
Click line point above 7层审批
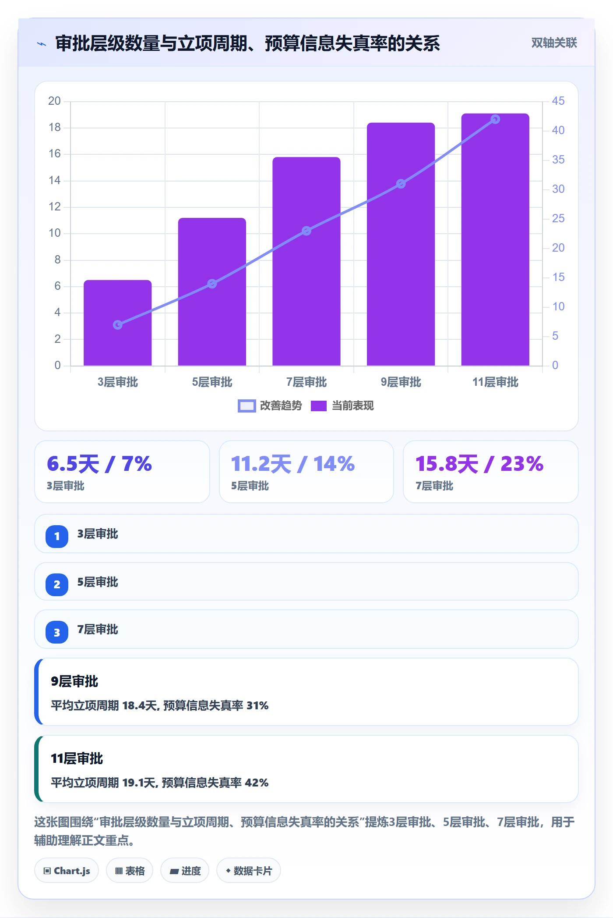(306, 231)
